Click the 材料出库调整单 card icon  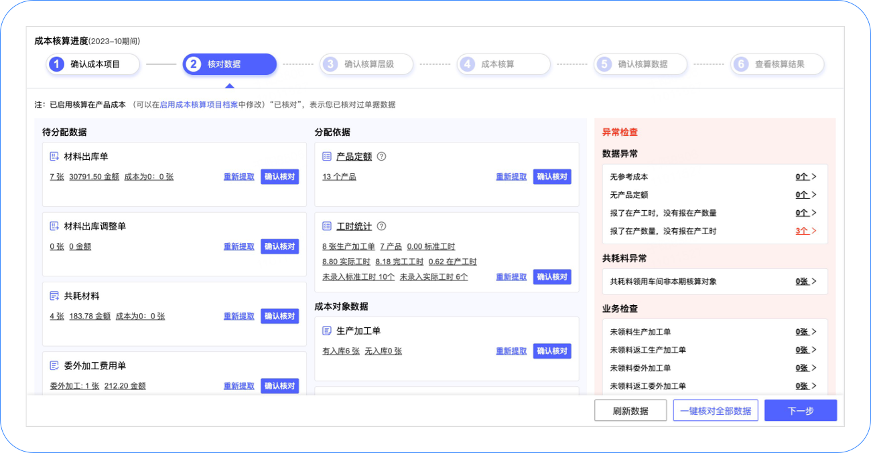click(54, 226)
